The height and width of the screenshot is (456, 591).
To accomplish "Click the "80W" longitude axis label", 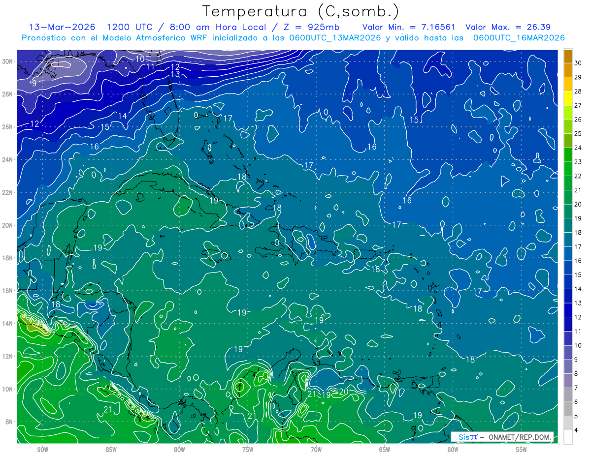I will (179, 450).
